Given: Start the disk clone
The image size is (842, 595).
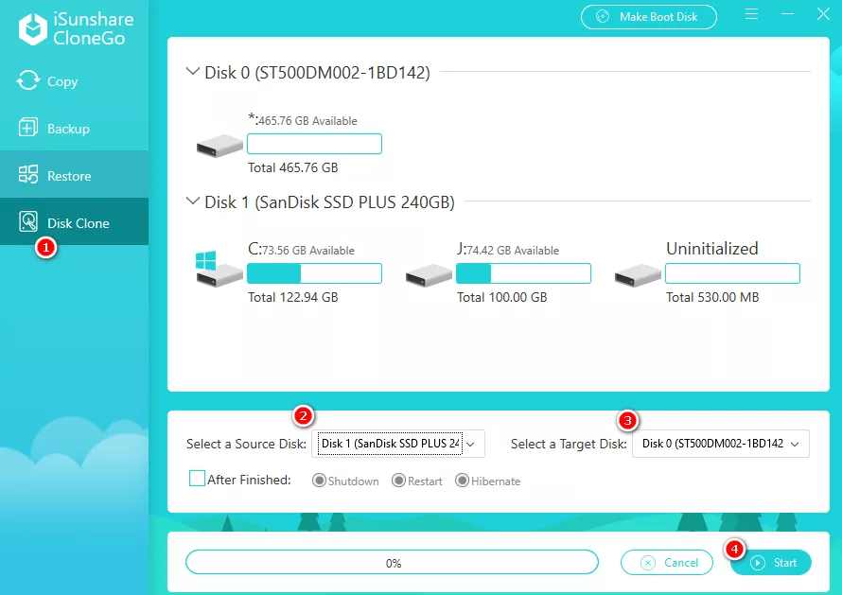Looking at the screenshot, I should tap(771, 563).
